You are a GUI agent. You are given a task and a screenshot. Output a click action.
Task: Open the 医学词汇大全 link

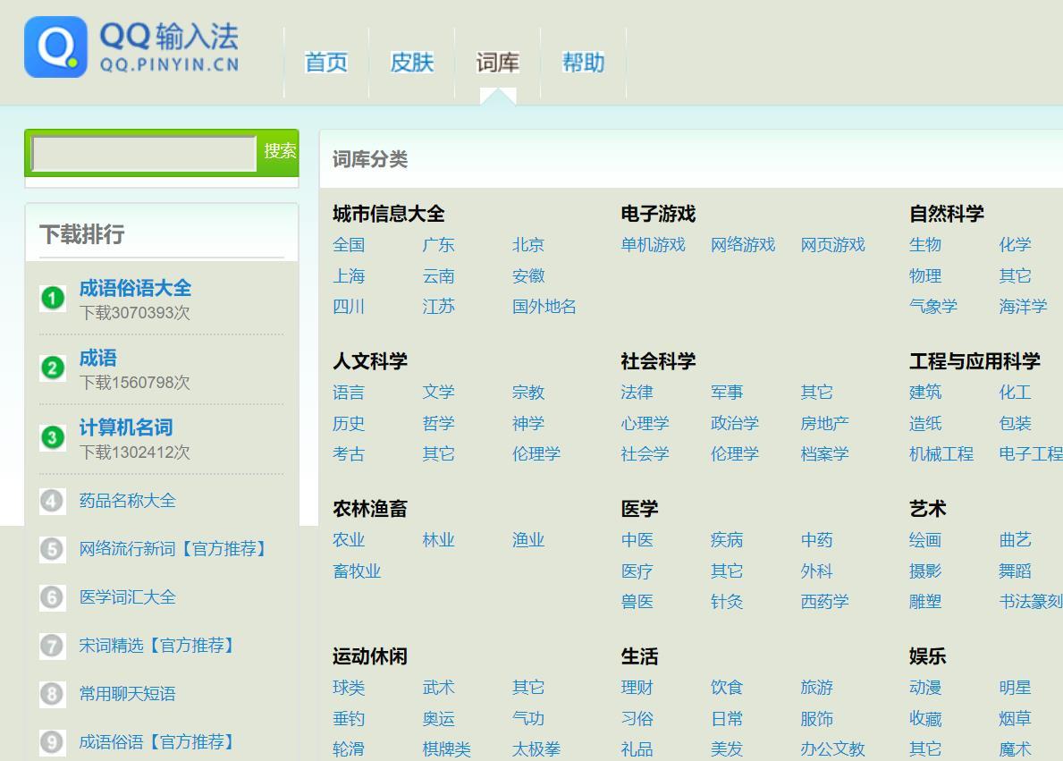(x=128, y=596)
